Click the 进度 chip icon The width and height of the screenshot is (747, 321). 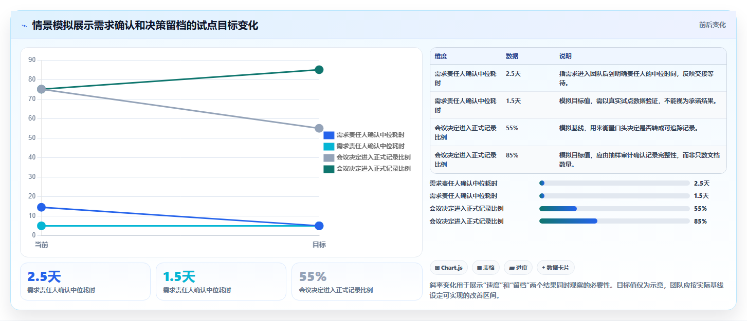coord(512,268)
